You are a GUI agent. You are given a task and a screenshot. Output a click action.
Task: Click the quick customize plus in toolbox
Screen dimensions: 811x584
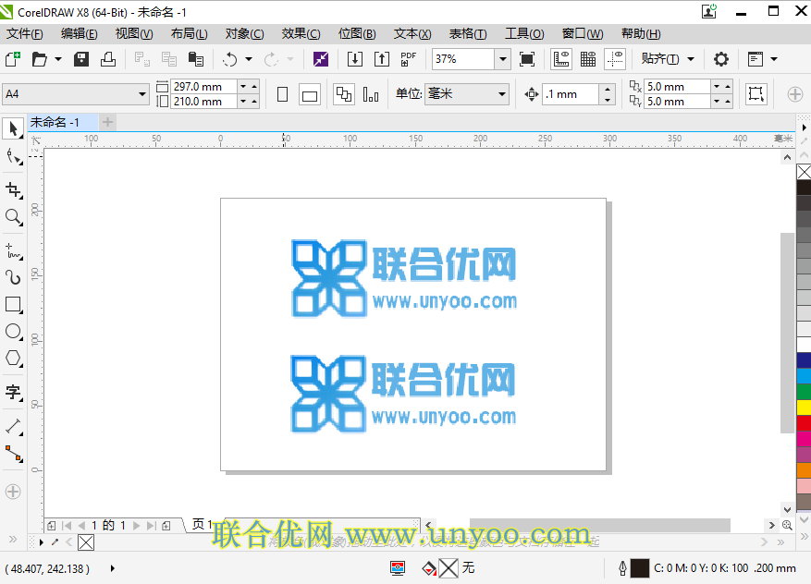pyautogui.click(x=13, y=492)
